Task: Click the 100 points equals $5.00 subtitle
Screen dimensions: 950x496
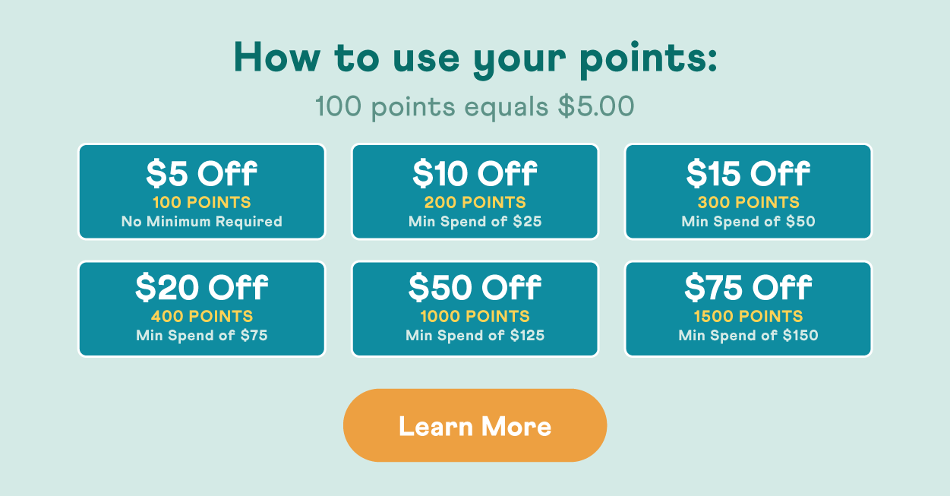Action: click(x=475, y=107)
